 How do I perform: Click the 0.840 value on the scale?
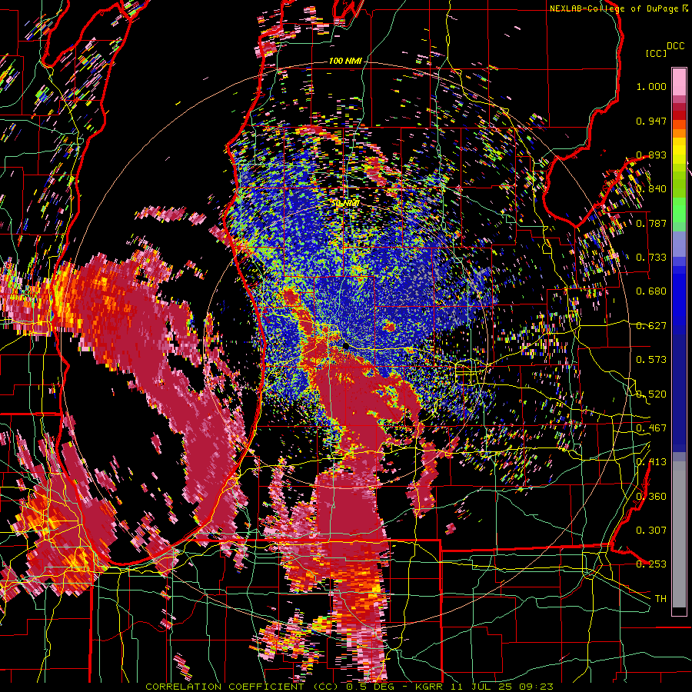coord(651,189)
